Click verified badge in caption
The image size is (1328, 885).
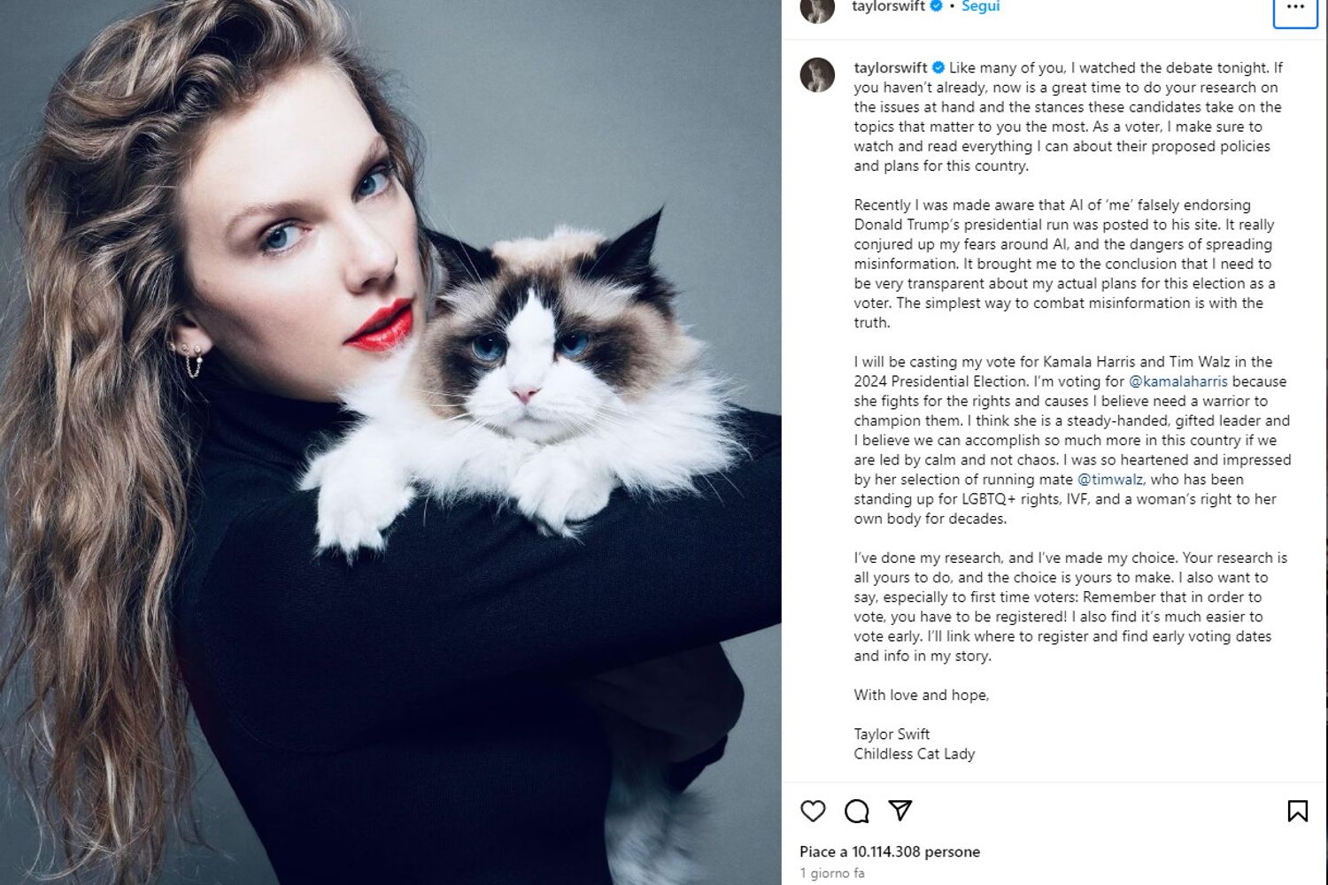coord(938,67)
